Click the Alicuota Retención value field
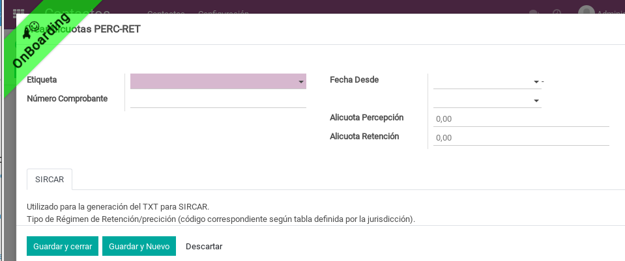Image resolution: width=625 pixels, height=261 pixels. click(x=521, y=138)
